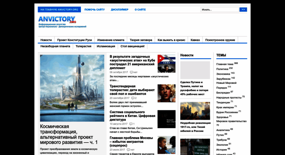Screen dimensions: 285x155
Task: Open Трансгендерная толерастия article headline
Action: pyautogui.click(x=132, y=90)
